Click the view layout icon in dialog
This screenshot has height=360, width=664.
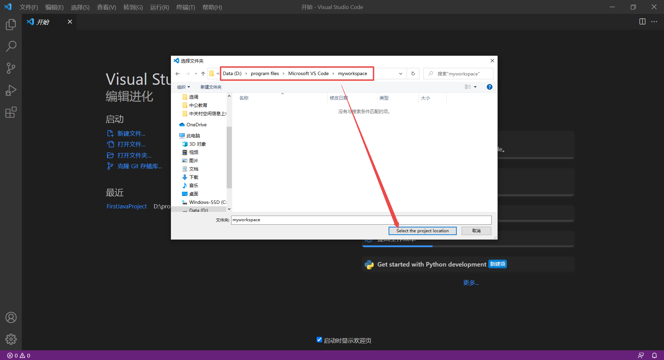468,87
